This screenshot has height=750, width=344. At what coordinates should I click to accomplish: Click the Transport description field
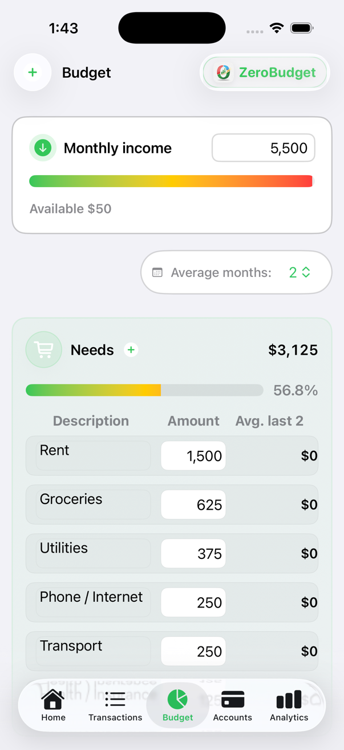coord(93,651)
